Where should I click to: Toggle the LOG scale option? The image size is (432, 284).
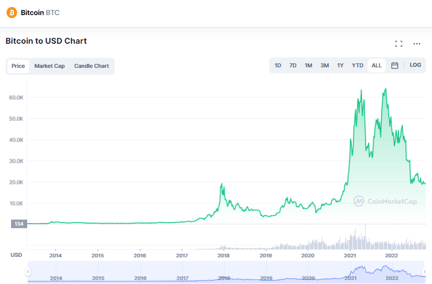pyautogui.click(x=415, y=65)
